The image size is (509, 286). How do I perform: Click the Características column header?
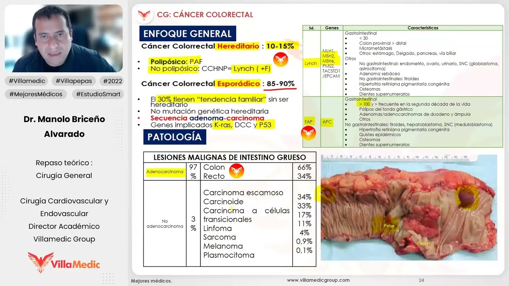(423, 28)
